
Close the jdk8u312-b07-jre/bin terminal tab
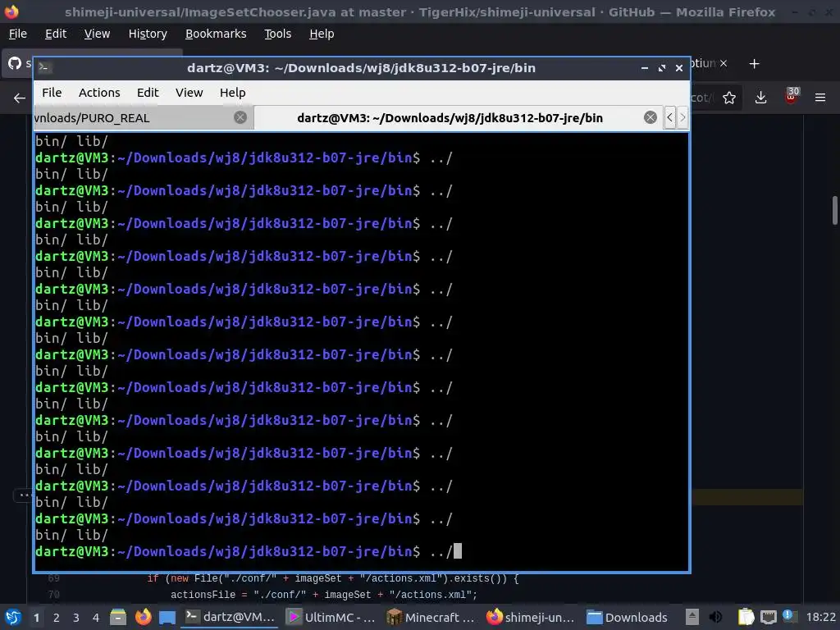[651, 117]
